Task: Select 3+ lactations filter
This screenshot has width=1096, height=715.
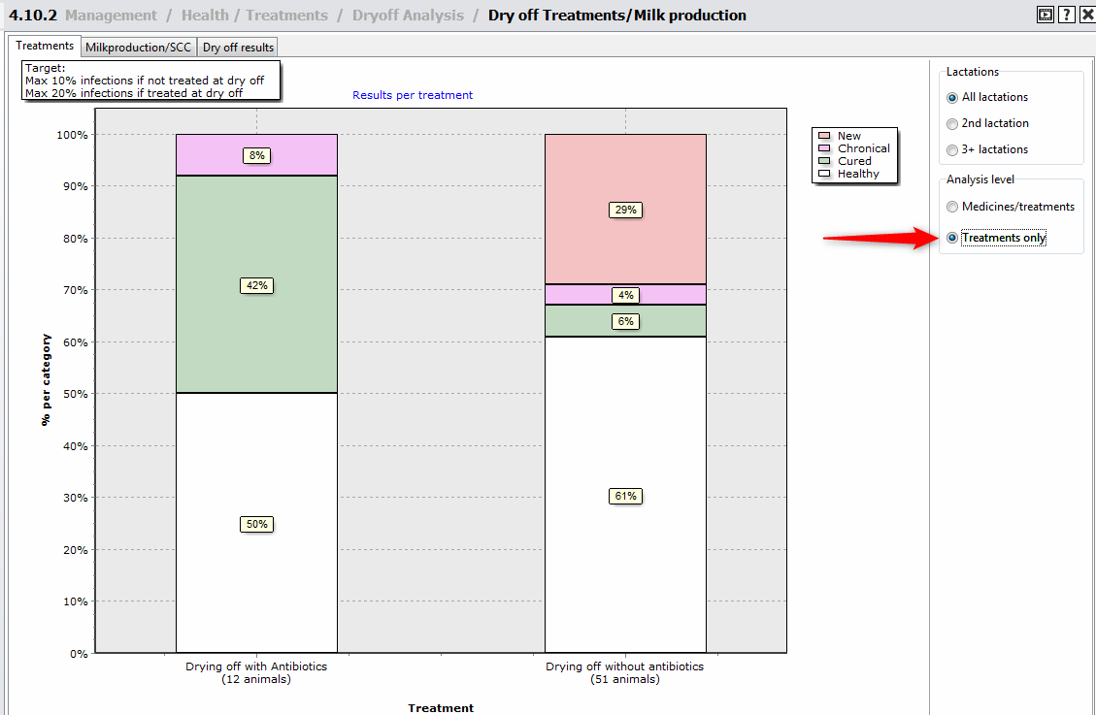Action: 952,149
